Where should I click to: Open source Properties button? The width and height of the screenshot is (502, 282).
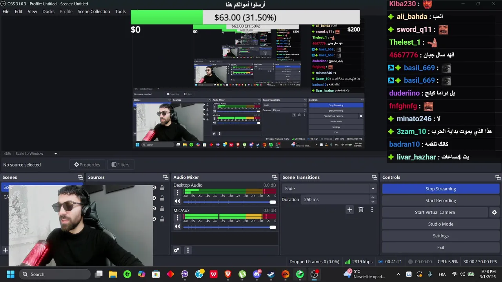pos(87,164)
